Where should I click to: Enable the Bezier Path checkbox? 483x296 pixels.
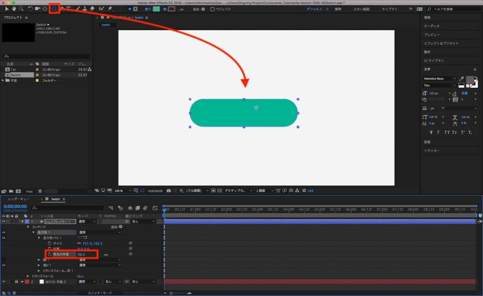pyautogui.click(x=212, y=9)
